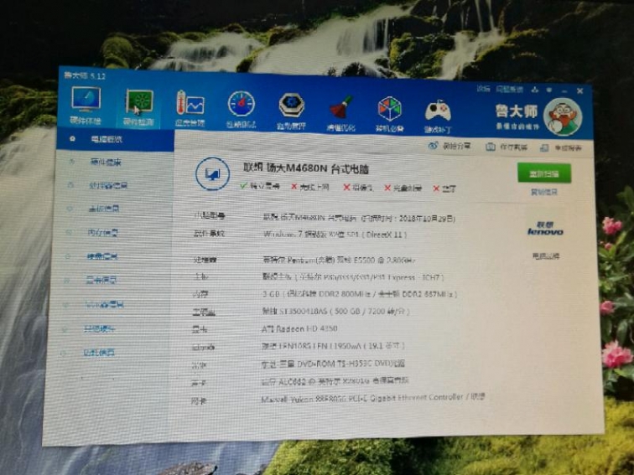This screenshot has width=634, height=475.
Task: Click the green-check feature status item
Action: 260,186
